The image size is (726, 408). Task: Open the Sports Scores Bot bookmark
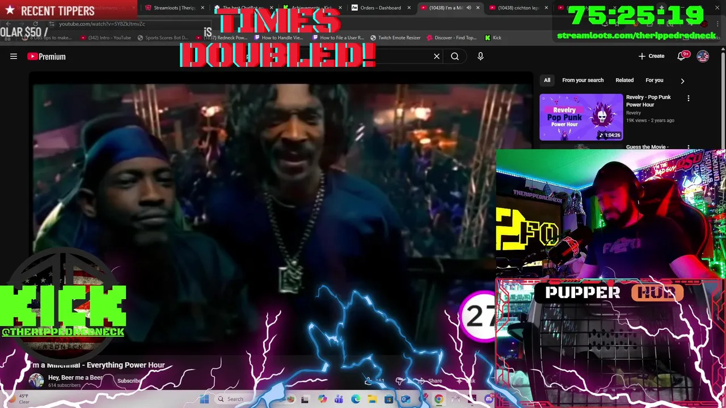pos(163,37)
